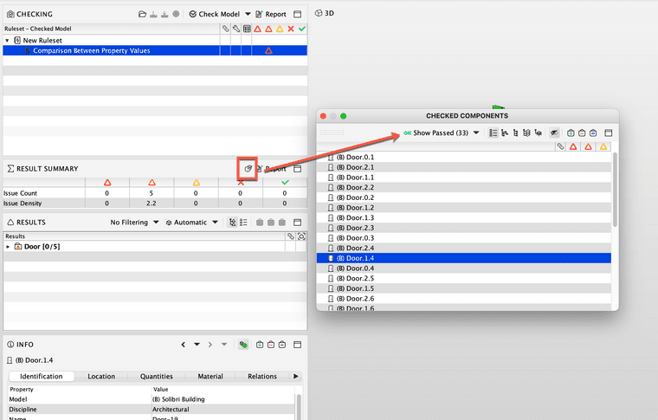Toggle the hidden-eye icon in Checked Components
Viewport: 658px width, 420px height.
[554, 133]
